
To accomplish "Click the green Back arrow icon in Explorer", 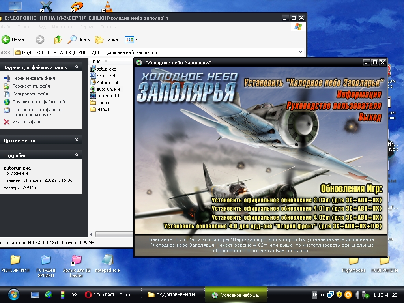I will (x=6, y=39).
